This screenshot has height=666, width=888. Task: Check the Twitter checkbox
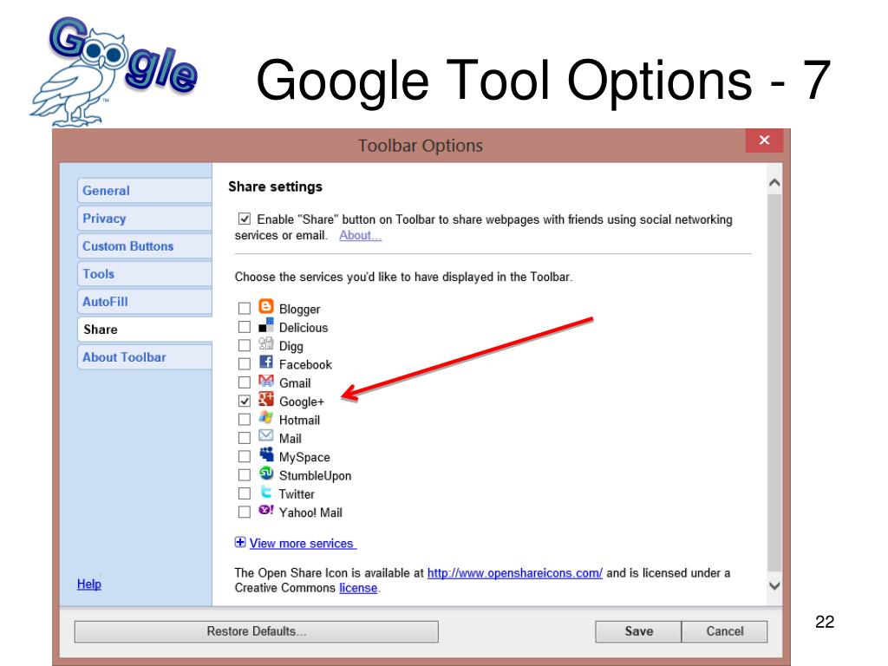244,493
